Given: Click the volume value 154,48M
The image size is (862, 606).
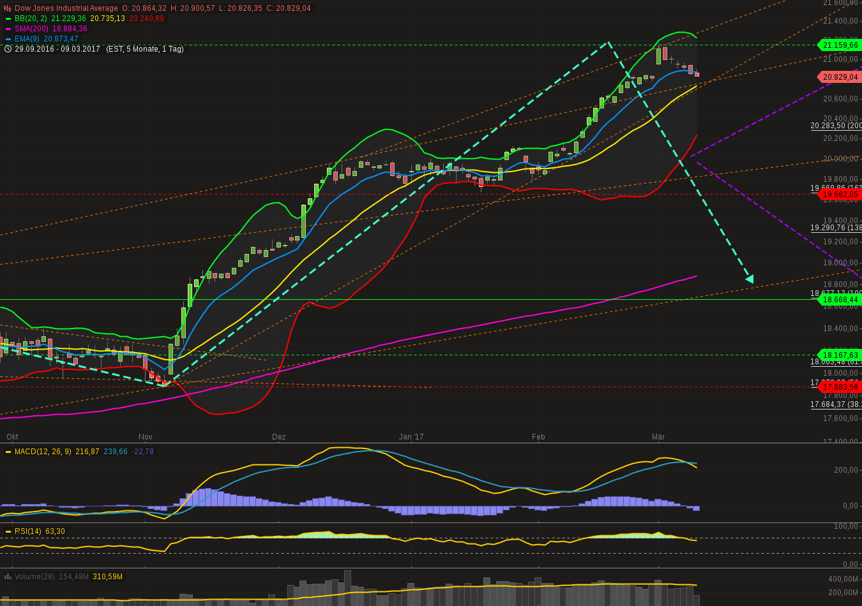Looking at the screenshot, I should (74, 577).
